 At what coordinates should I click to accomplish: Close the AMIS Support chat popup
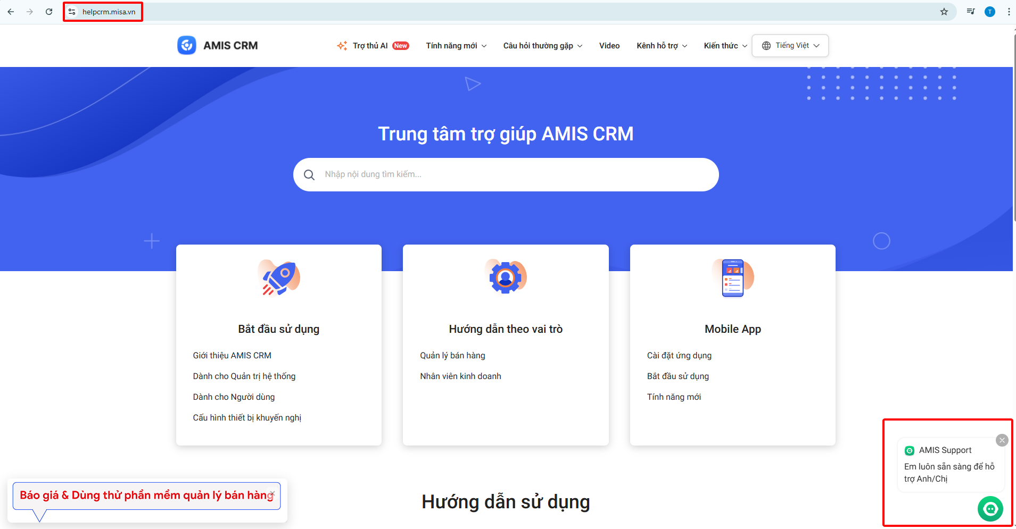1002,440
